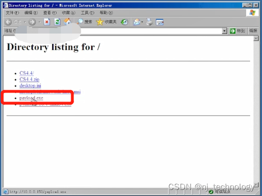Stop page loading with red X icon
Viewport: 262px width, 196px height.
click(47, 22)
